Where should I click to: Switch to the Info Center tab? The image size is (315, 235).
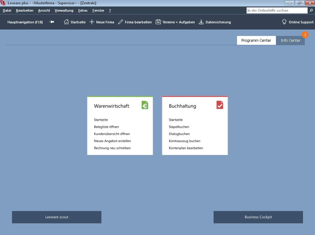(x=290, y=41)
